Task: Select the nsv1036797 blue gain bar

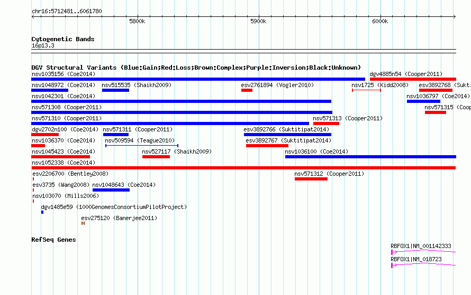Action: click(x=423, y=101)
